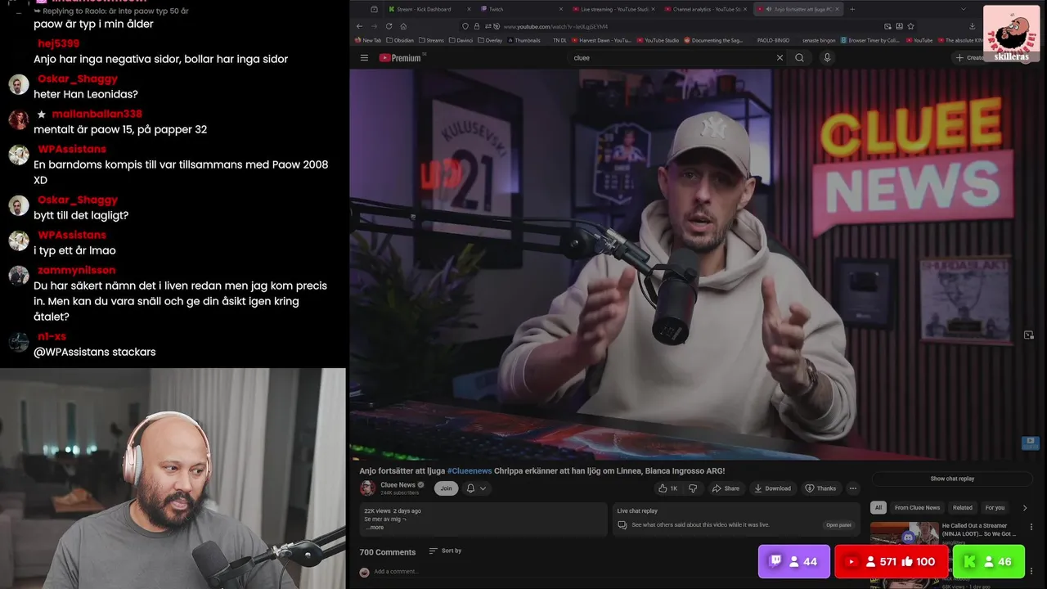The width and height of the screenshot is (1047, 589).
Task: Select the For you chip
Action: (x=995, y=507)
